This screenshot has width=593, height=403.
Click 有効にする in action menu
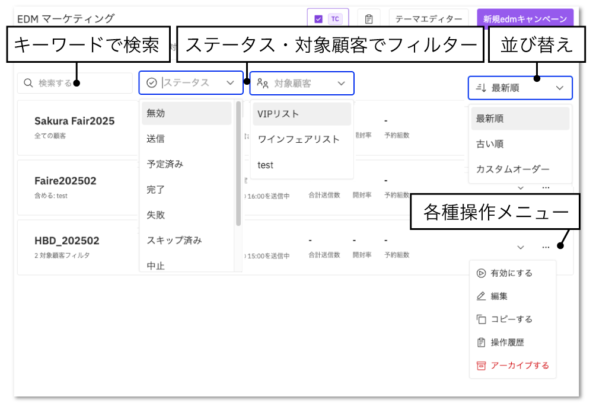pos(512,273)
